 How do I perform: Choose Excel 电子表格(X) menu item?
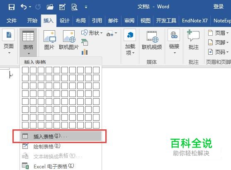61,166
